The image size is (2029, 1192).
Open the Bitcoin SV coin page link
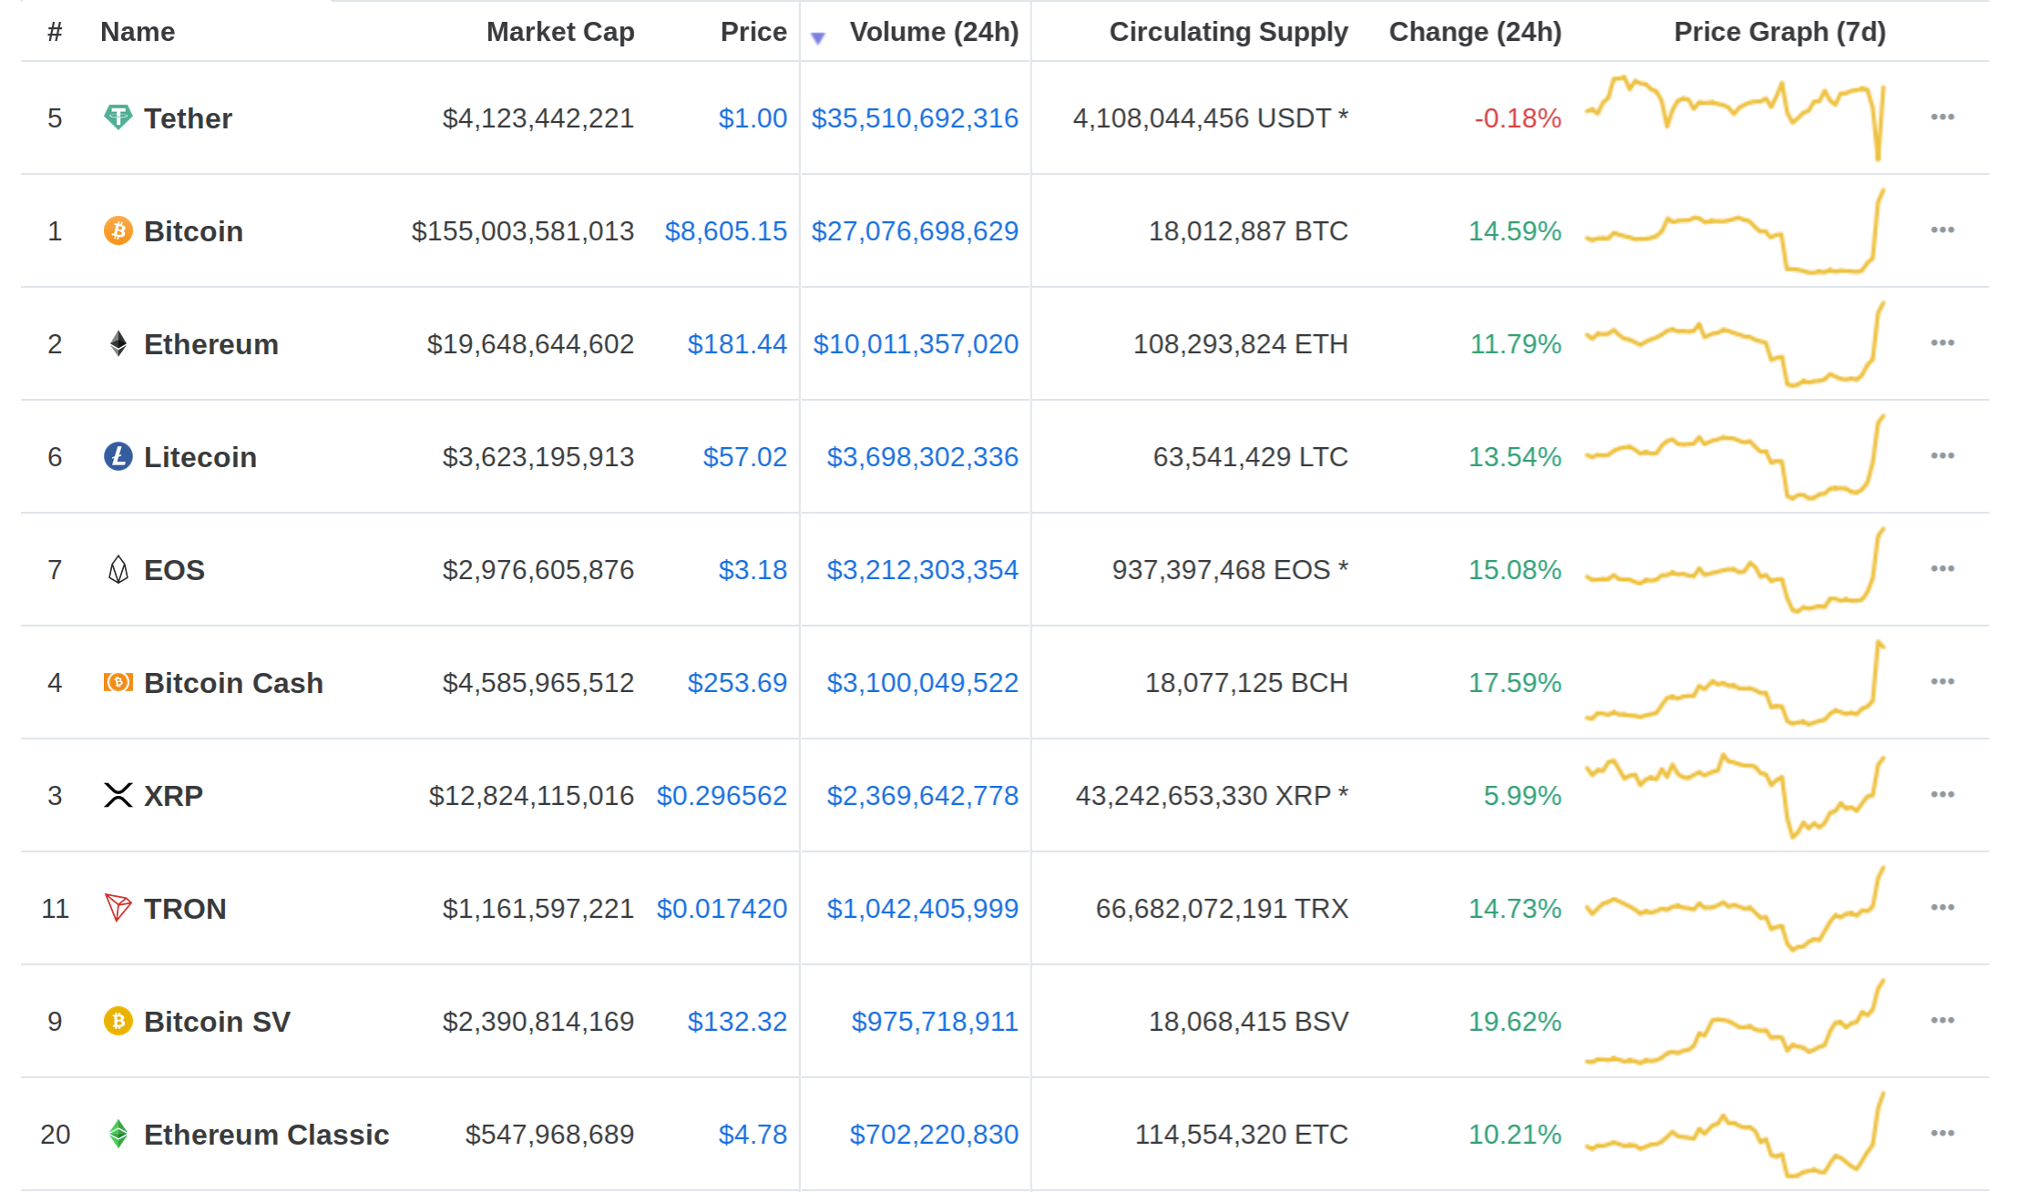pos(217,1022)
